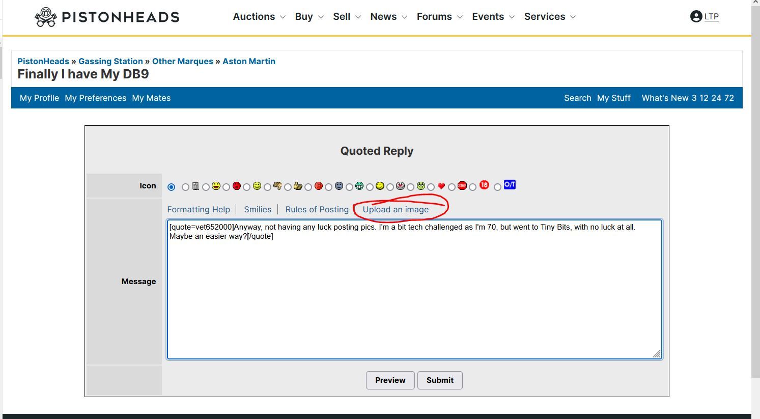The image size is (760, 419).
Task: Click the red STOP sign icon
Action: coord(462,186)
